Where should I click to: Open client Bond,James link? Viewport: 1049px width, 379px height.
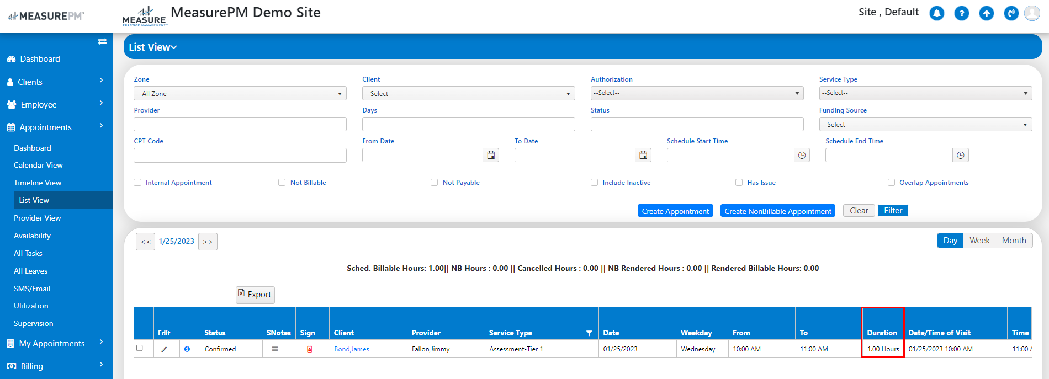pyautogui.click(x=352, y=349)
